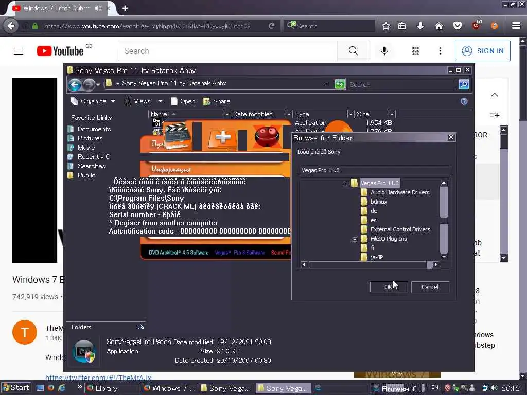The height and width of the screenshot is (395, 527).
Task: Open the Name column filter dropdown
Action: click(x=227, y=115)
